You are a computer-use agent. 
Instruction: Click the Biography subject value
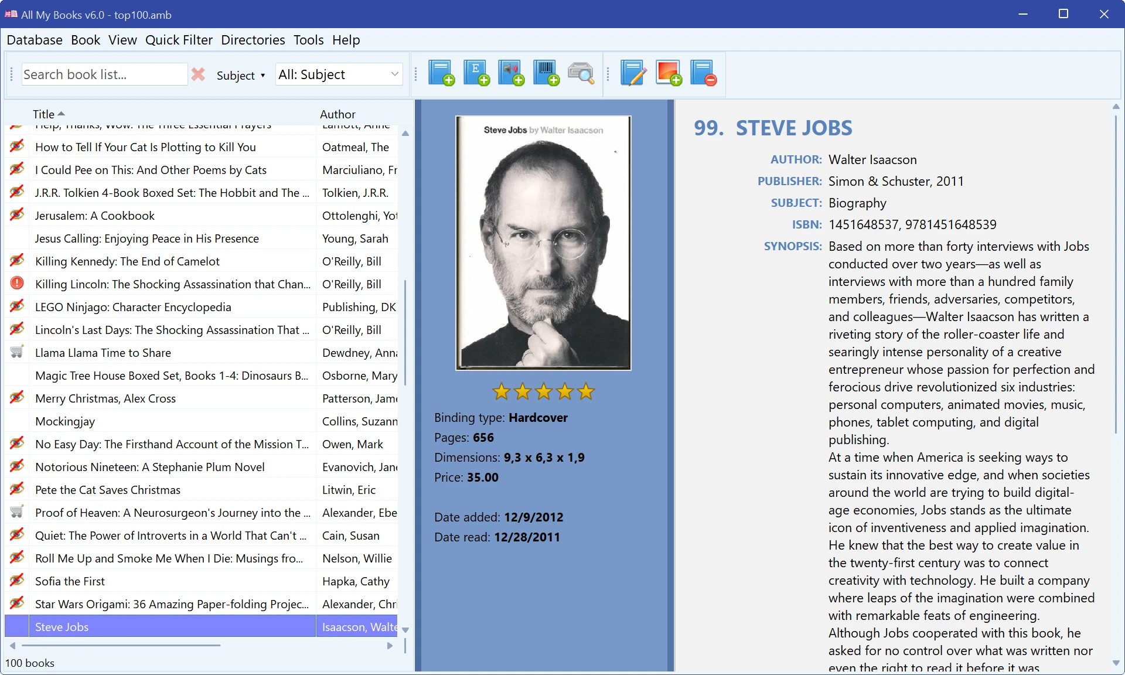[x=857, y=203]
